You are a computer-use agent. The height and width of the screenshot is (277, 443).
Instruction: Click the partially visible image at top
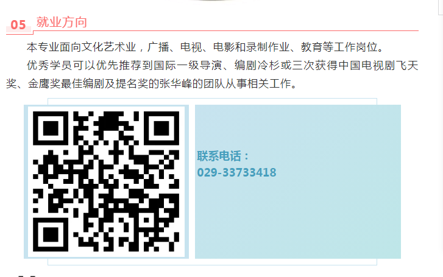click(209, 1)
